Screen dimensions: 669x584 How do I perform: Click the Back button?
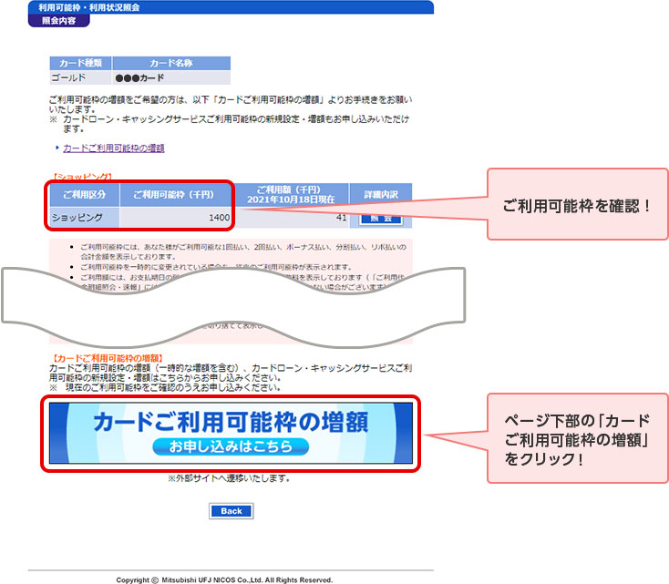coord(231,511)
